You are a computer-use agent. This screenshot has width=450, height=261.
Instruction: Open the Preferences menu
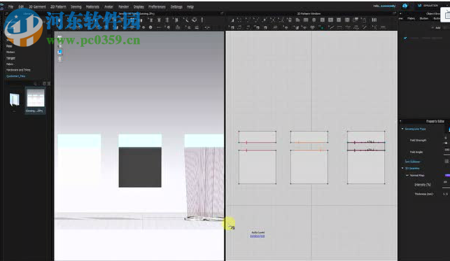click(x=157, y=6)
